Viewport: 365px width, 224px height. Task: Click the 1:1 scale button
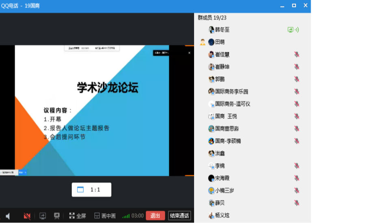[x=91, y=190]
